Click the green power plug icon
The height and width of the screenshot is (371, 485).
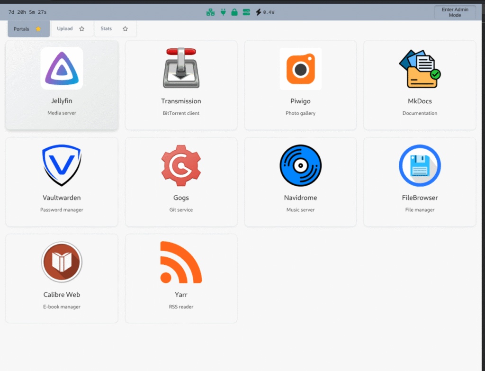[x=223, y=12]
